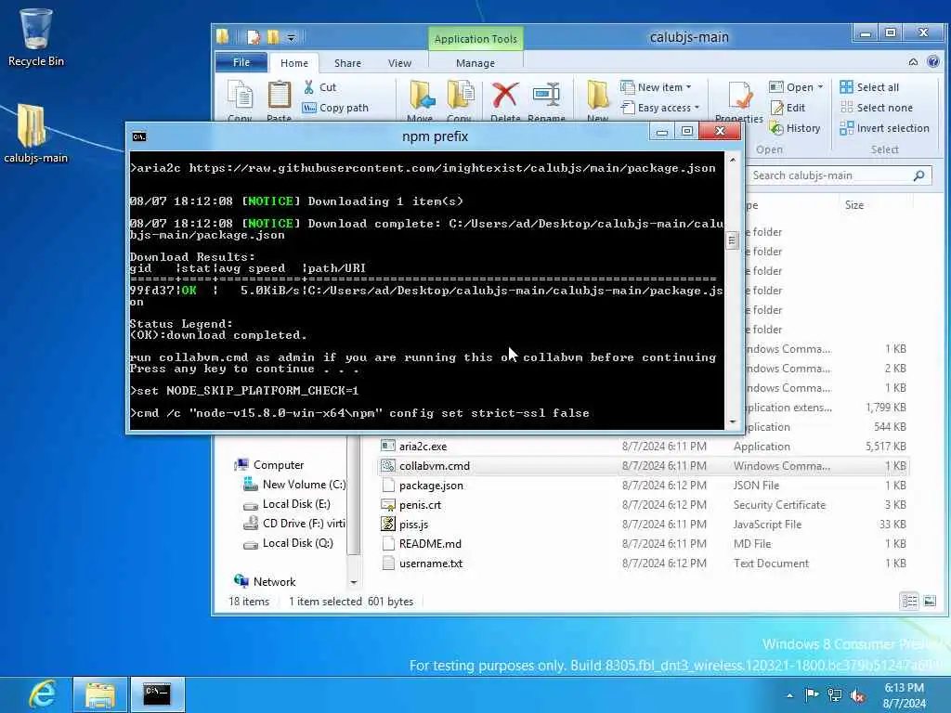Click the Properties icon in the ribbon

[740, 97]
